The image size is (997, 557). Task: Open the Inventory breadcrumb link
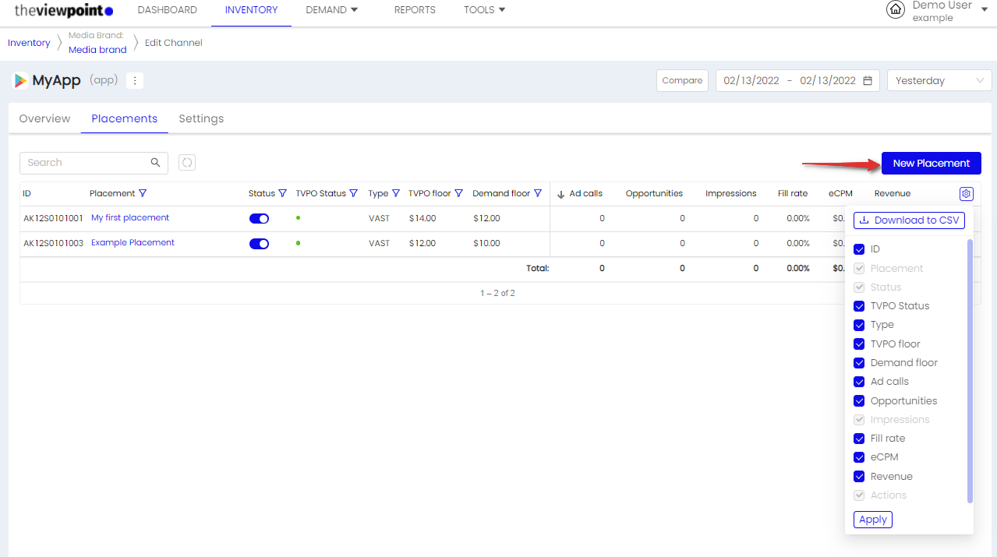coord(29,43)
